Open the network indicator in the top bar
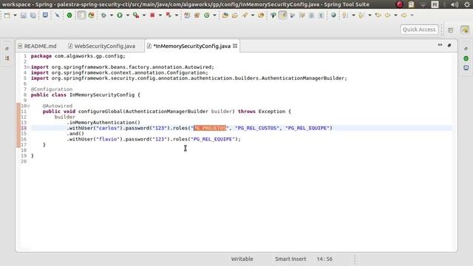The image size is (473, 266). coord(423,4)
